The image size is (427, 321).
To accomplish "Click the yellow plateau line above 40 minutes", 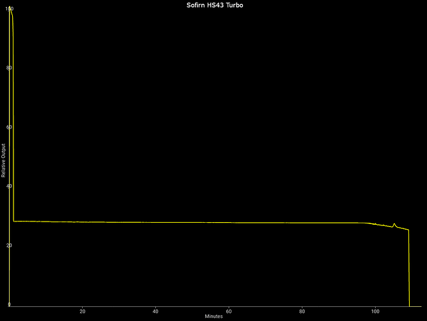I will (156, 222).
